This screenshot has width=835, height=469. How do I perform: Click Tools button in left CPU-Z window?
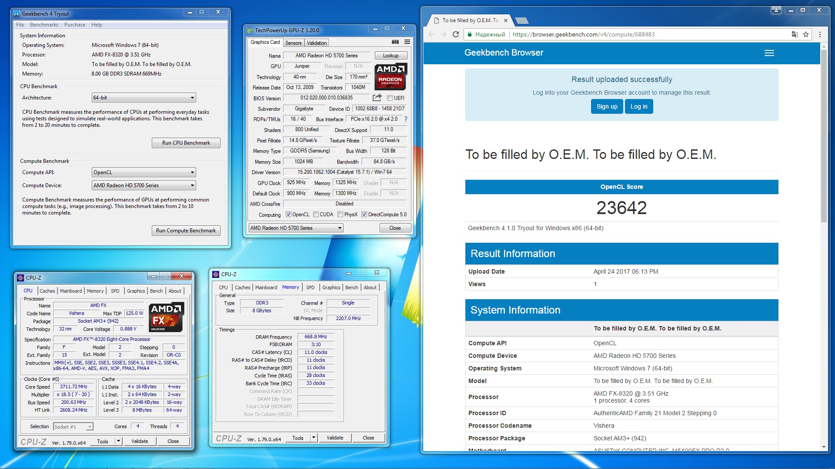(x=103, y=441)
